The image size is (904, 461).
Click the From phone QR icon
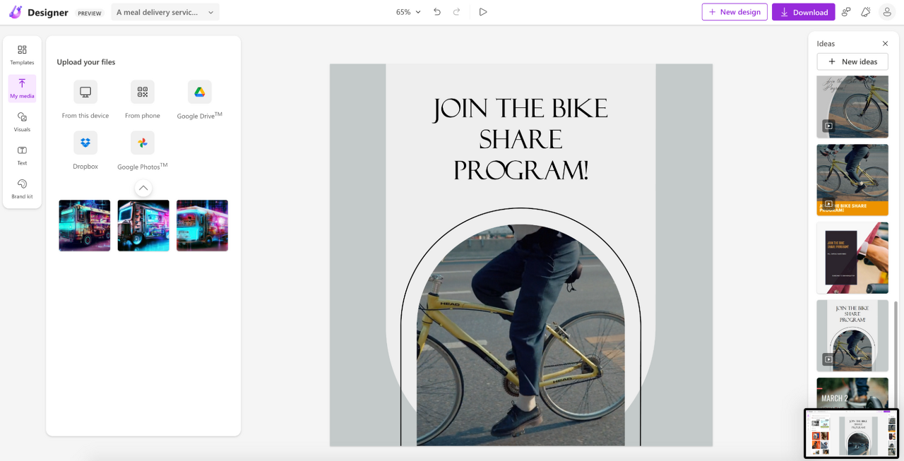click(x=143, y=92)
